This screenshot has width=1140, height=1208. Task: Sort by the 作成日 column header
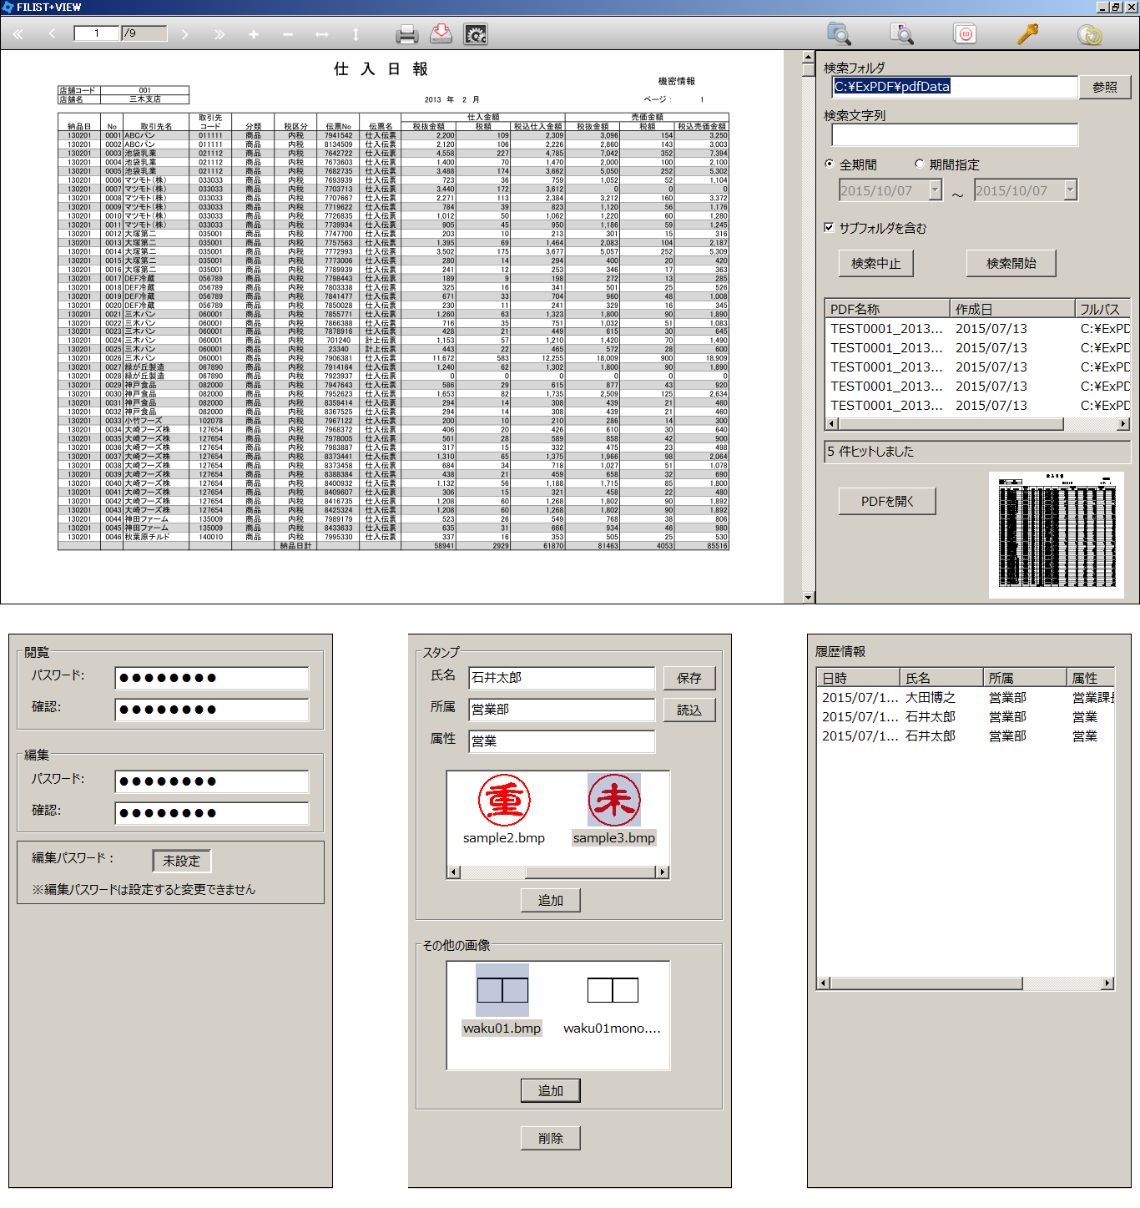(x=1012, y=309)
